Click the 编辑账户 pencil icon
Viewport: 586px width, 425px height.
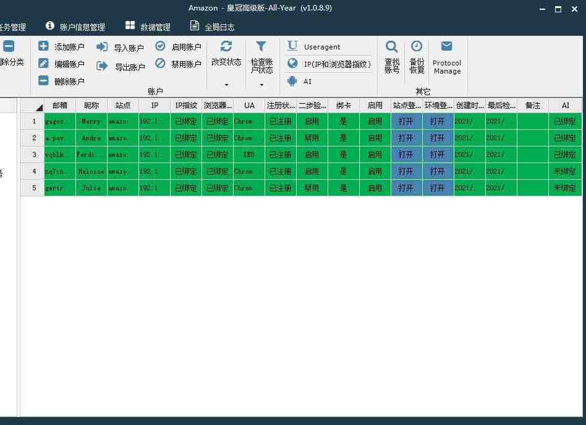coord(43,64)
